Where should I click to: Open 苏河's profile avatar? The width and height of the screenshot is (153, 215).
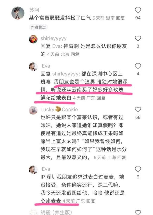tap(18, 13)
